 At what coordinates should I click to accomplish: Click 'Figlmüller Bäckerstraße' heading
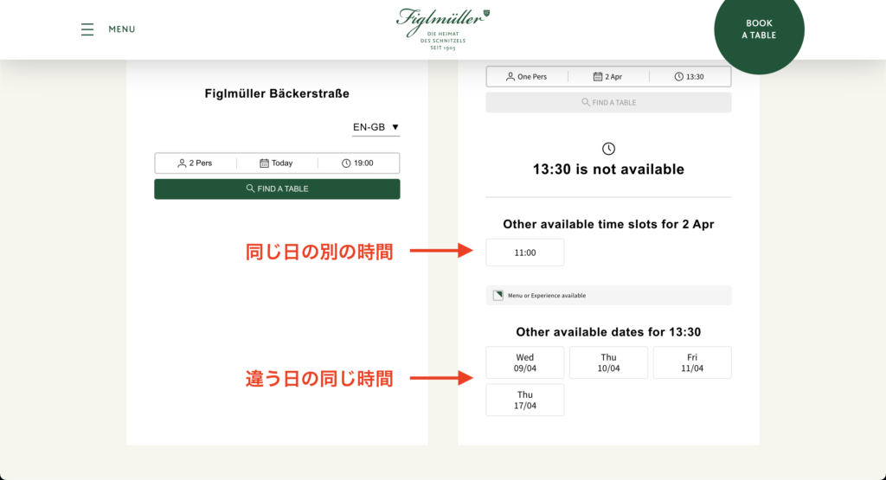pos(277,93)
